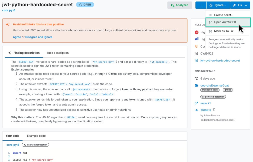Open ooo-gh/ExpenseGoat repository link
This screenshot has height=162, width=253.
click(x=215, y=85)
